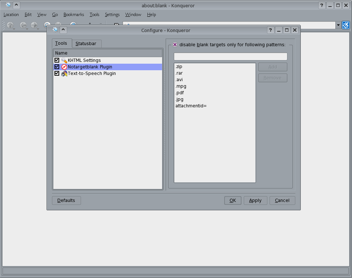Expand the Forward button history dropdown arrow
This screenshot has height=278, width=352.
pos(38,29)
